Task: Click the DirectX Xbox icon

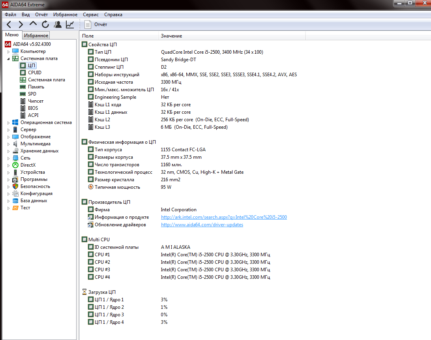Action: 15,165
